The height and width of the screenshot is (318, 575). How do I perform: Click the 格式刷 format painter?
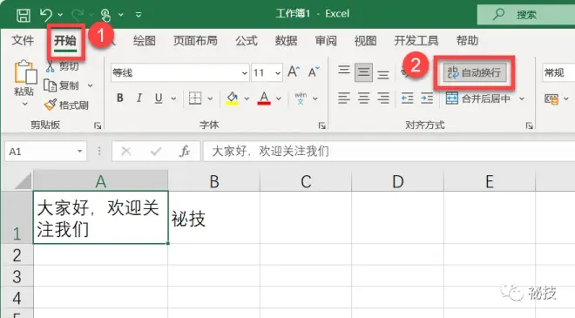[x=66, y=105]
